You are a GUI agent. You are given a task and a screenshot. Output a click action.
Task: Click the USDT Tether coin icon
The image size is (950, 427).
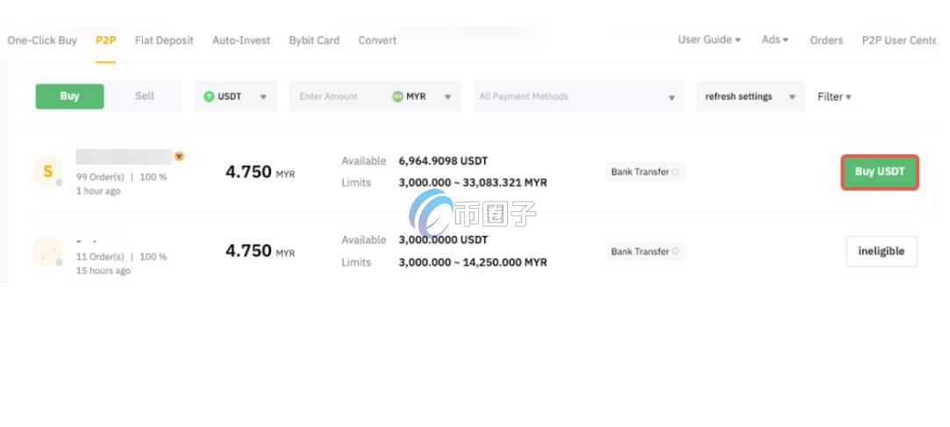(x=209, y=96)
